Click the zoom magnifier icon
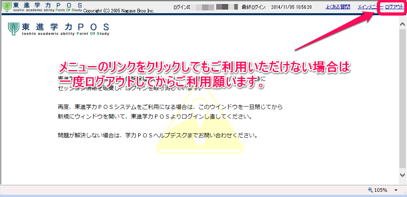The width and height of the screenshot is (407, 197). pos(370,190)
